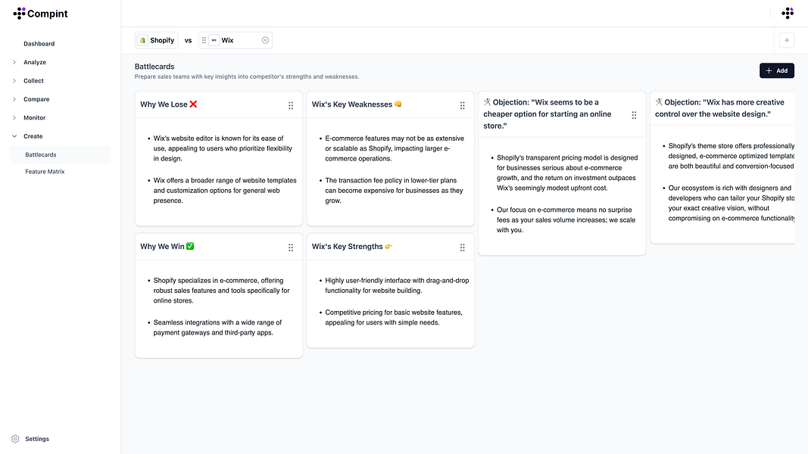Open the Compint icon at top right

(788, 14)
